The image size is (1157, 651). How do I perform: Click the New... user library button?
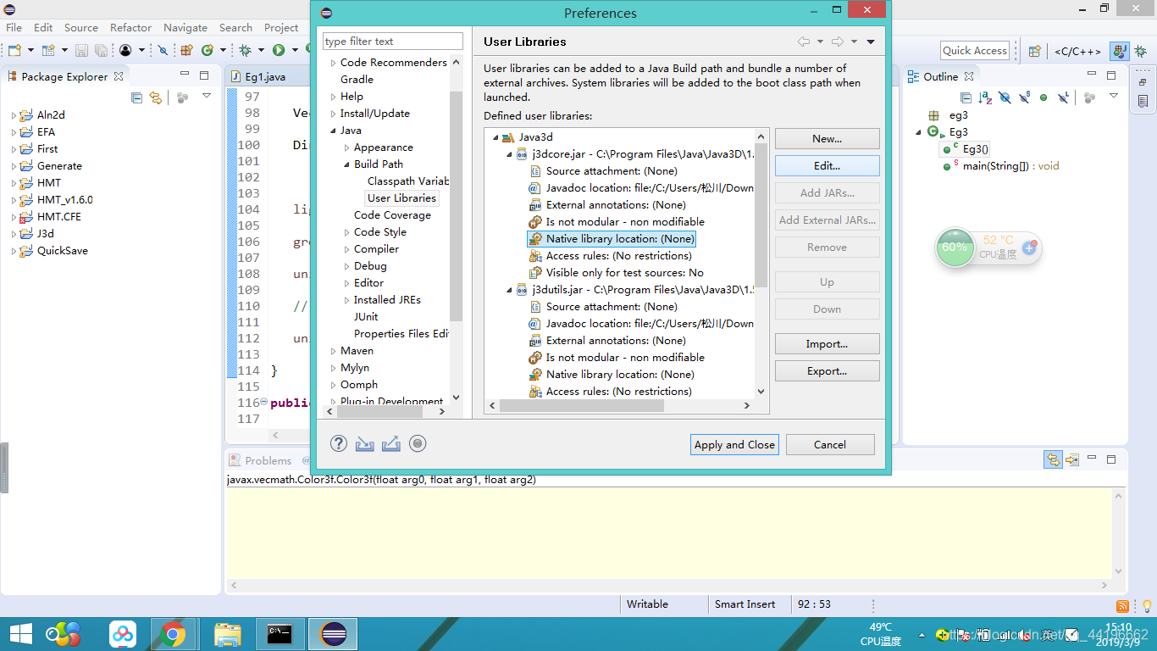(x=828, y=138)
